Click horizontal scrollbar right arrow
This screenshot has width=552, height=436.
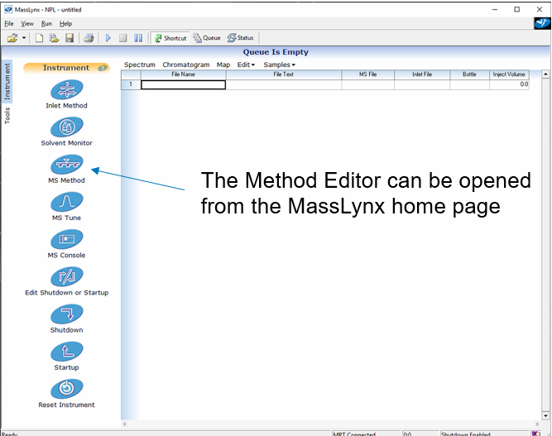tap(537, 424)
